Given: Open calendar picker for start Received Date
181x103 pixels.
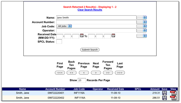Looking at the screenshot, I should 82,35.
